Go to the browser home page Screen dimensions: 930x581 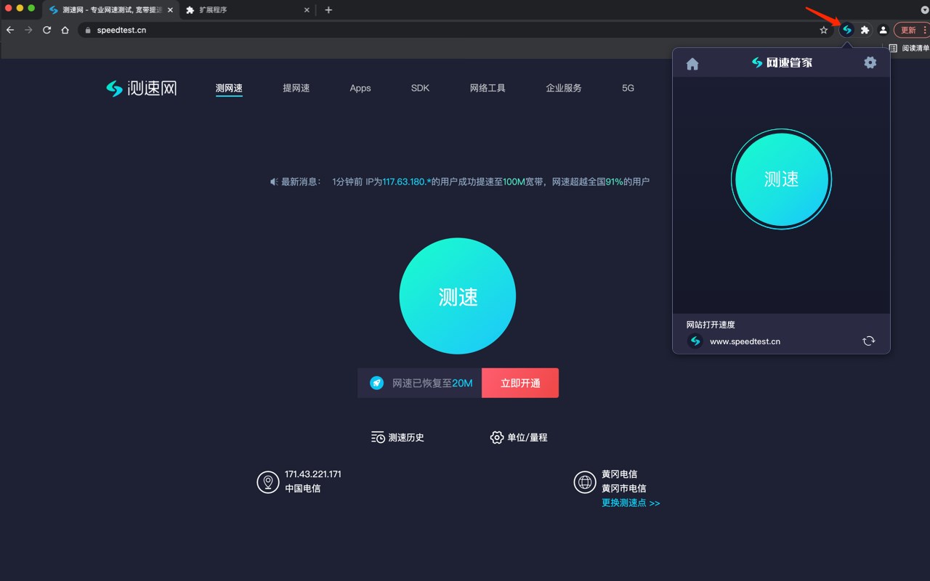(x=65, y=30)
